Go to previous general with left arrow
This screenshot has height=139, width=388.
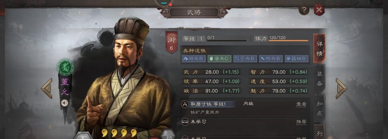47,88
